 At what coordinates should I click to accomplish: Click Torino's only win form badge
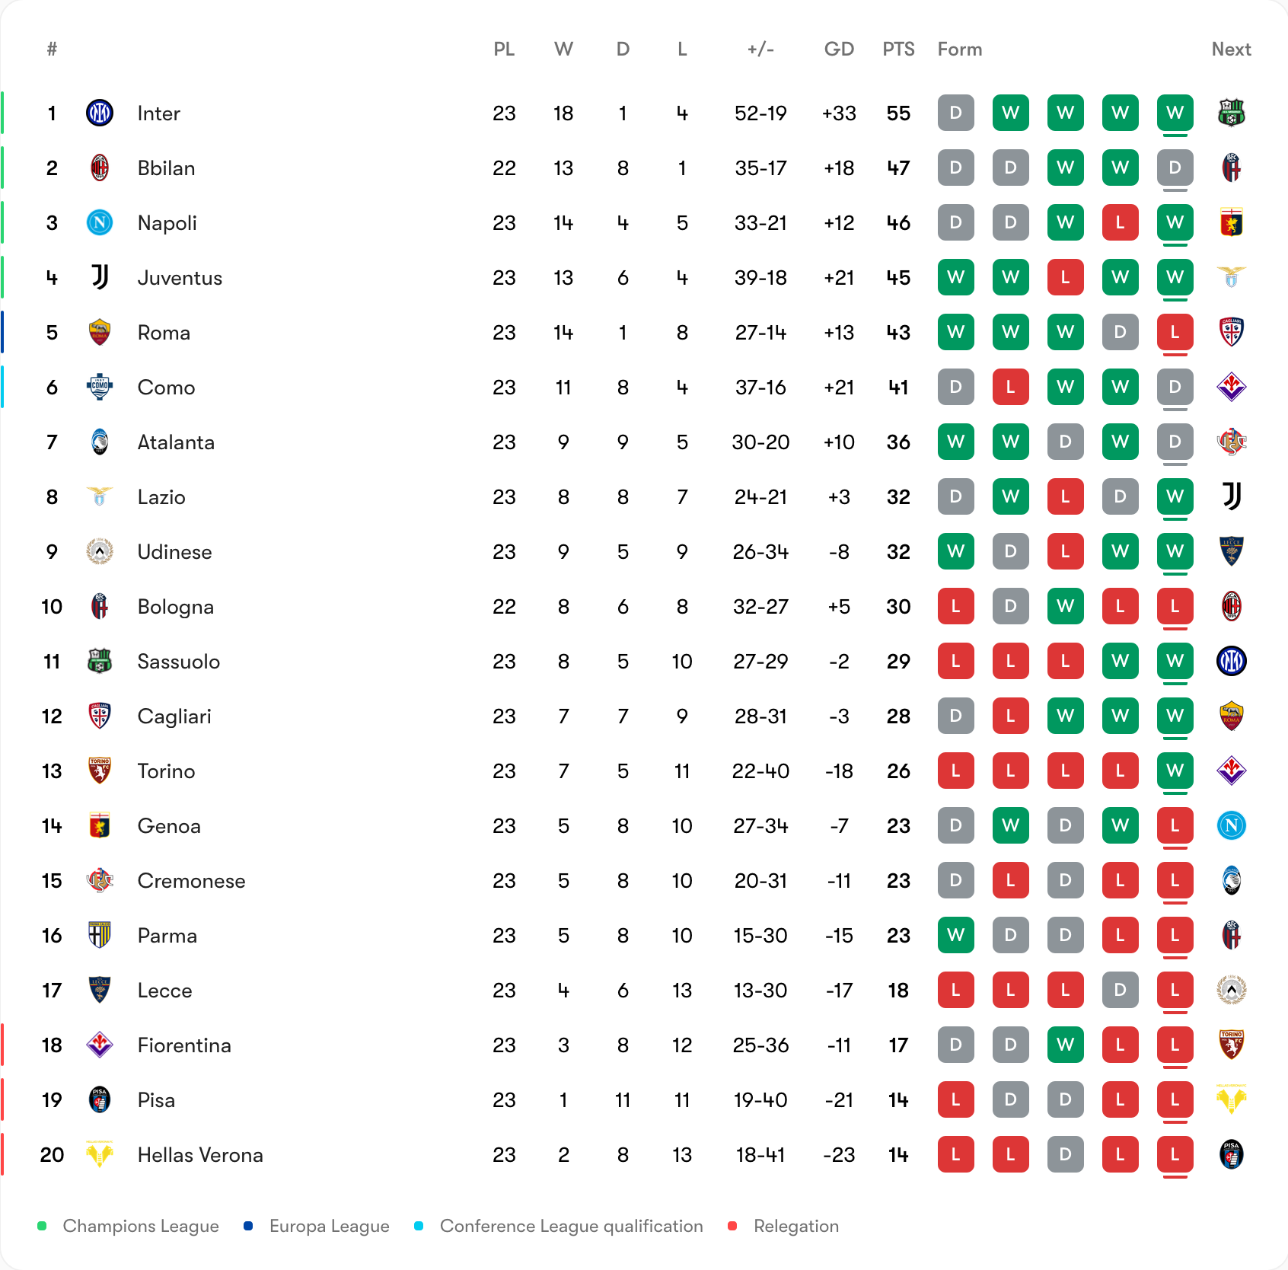[x=1175, y=771]
